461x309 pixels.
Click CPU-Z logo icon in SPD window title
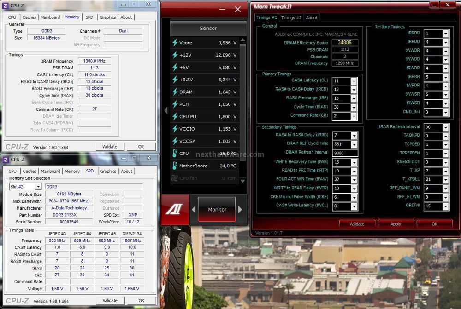(6, 160)
